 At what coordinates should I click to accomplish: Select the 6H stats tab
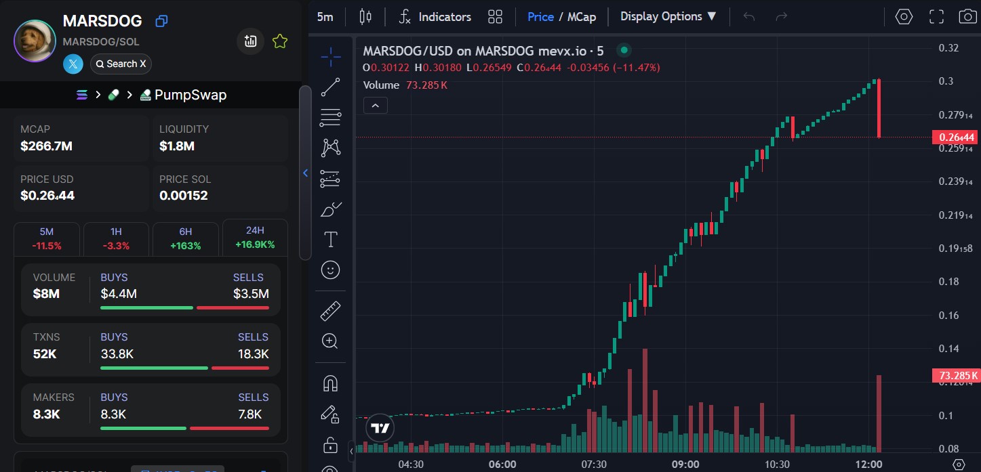pyautogui.click(x=185, y=238)
